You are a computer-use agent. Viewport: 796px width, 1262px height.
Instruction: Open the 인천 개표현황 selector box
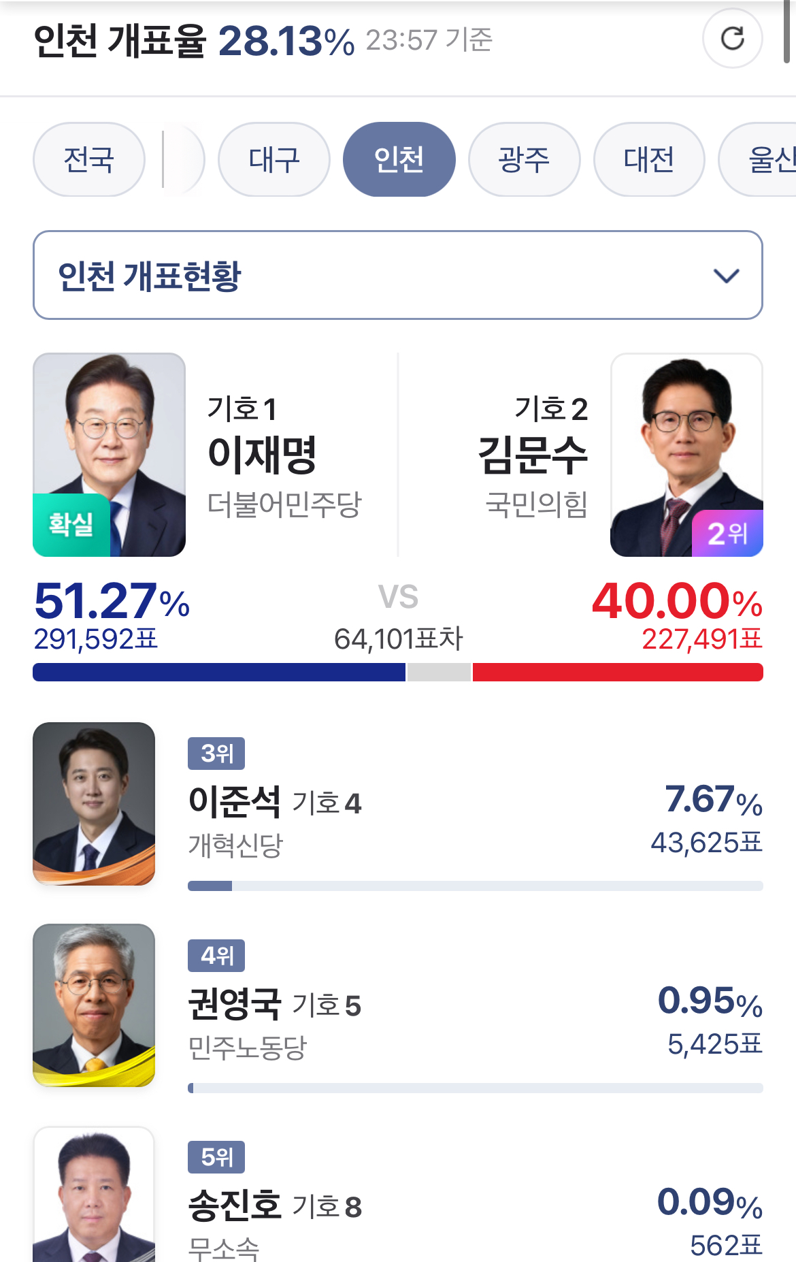click(x=397, y=275)
